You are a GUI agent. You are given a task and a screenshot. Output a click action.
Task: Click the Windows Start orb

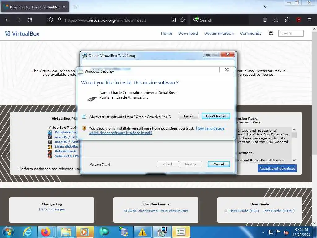[8, 232]
